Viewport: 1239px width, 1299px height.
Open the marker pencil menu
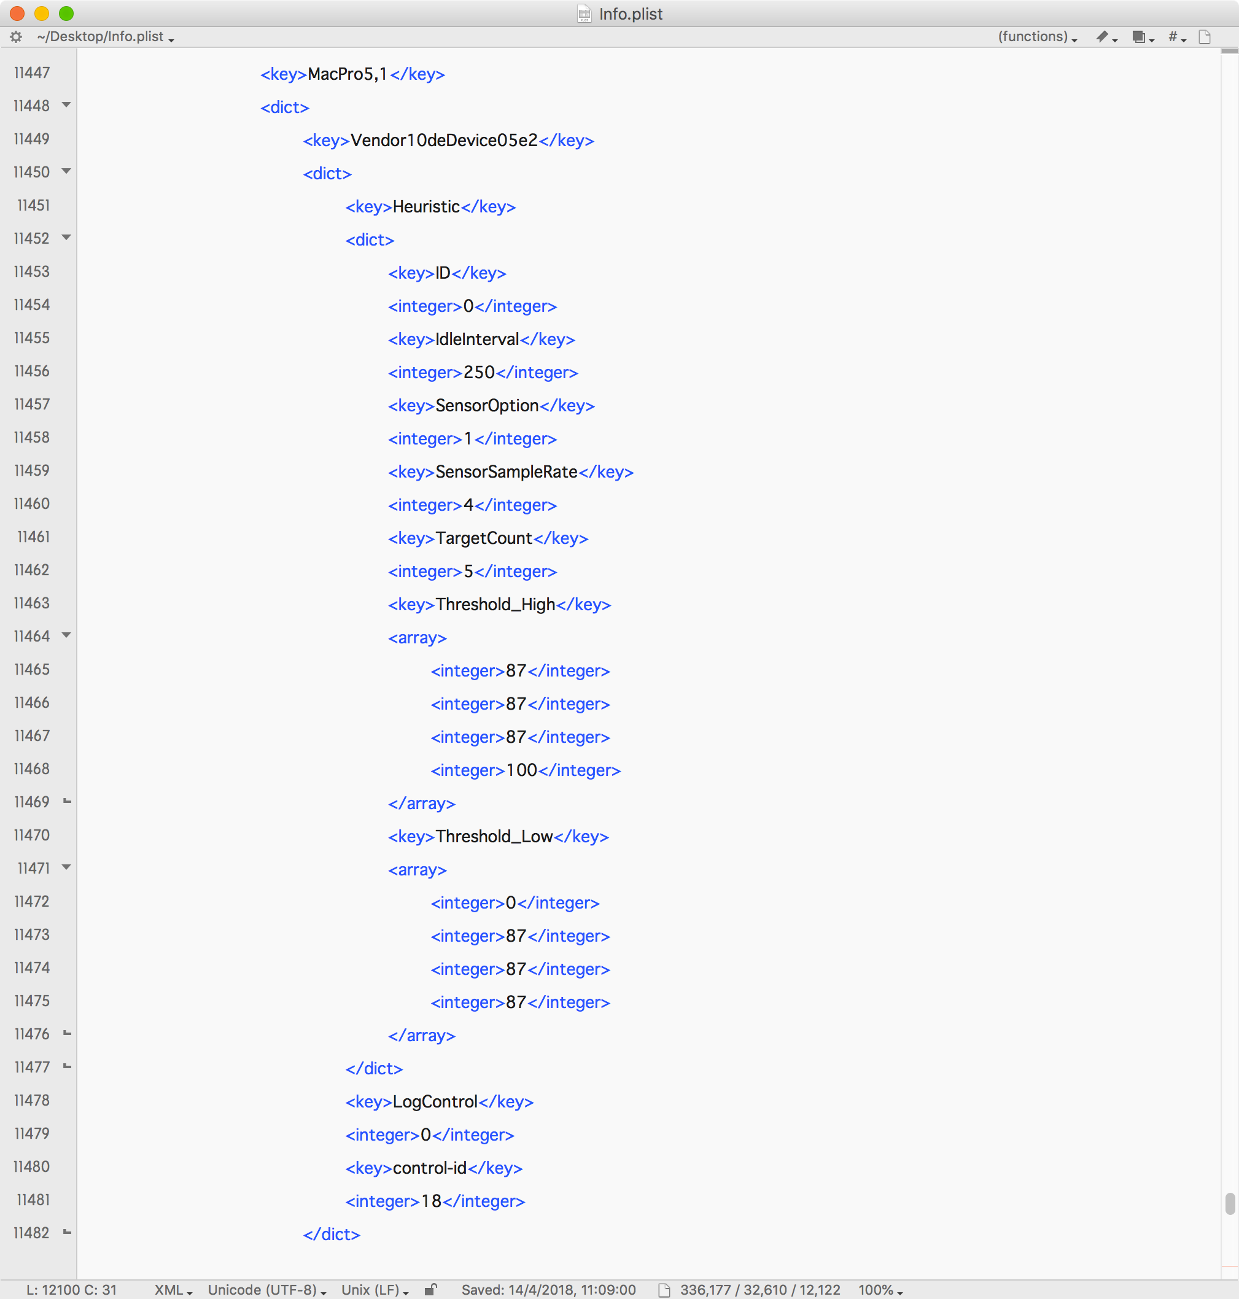[x=1105, y=37]
